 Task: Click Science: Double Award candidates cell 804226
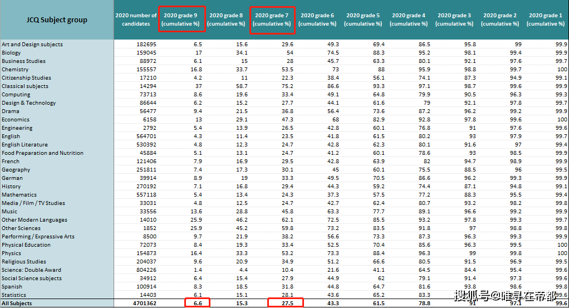[x=146, y=270]
